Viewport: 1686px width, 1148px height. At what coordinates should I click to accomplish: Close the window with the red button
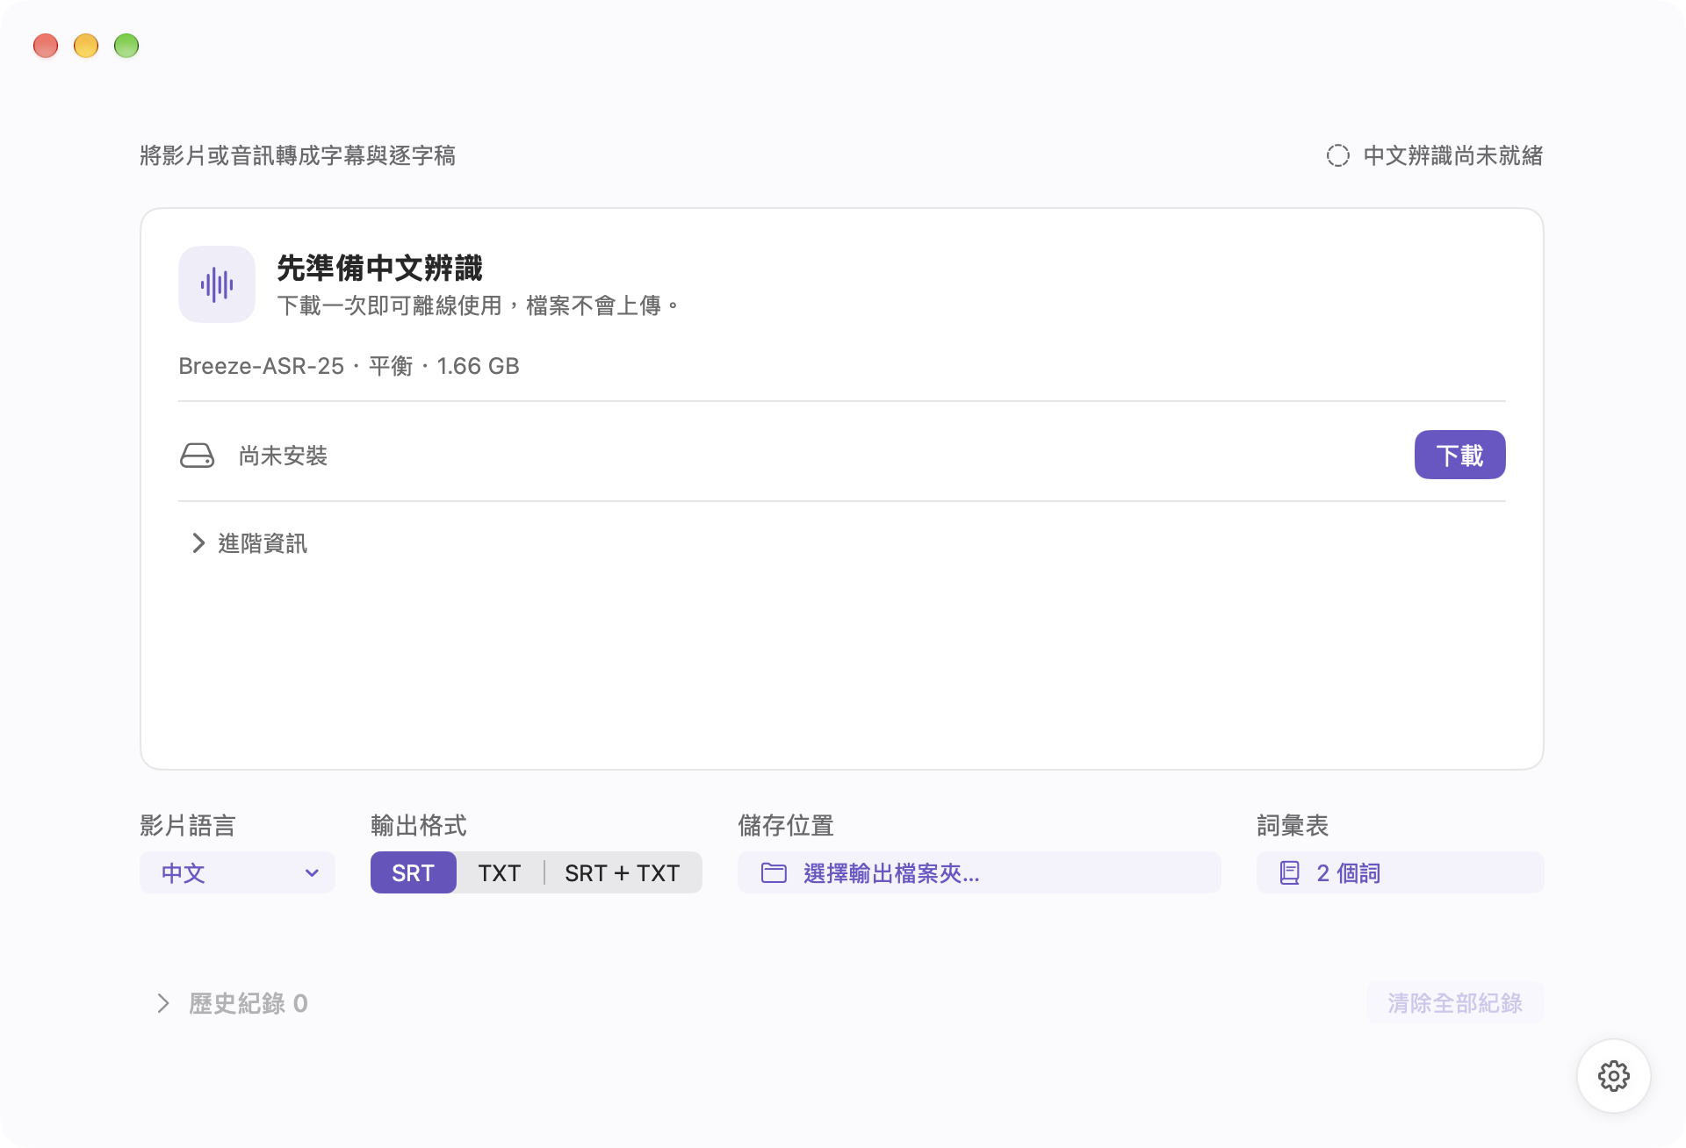pos(46,46)
